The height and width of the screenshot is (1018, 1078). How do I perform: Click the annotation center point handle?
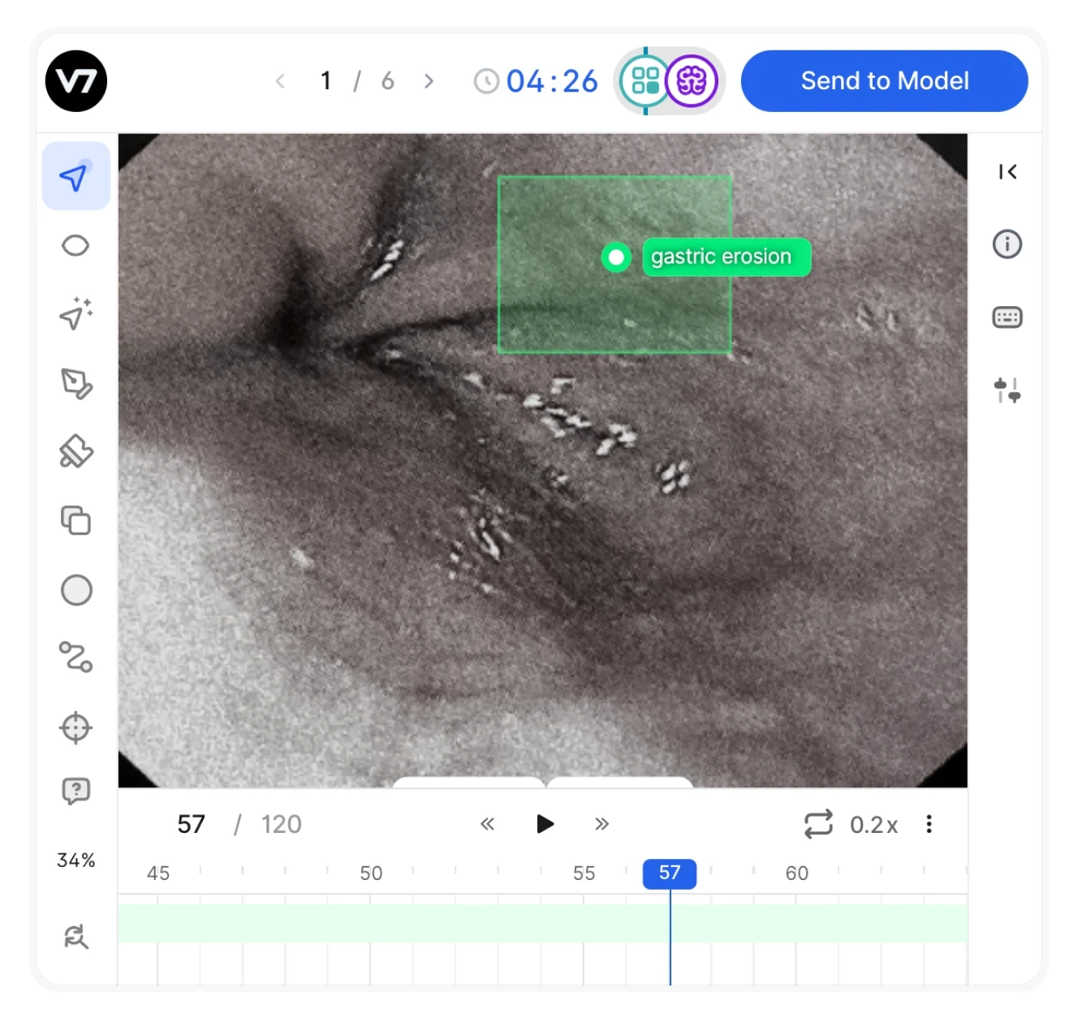(616, 257)
